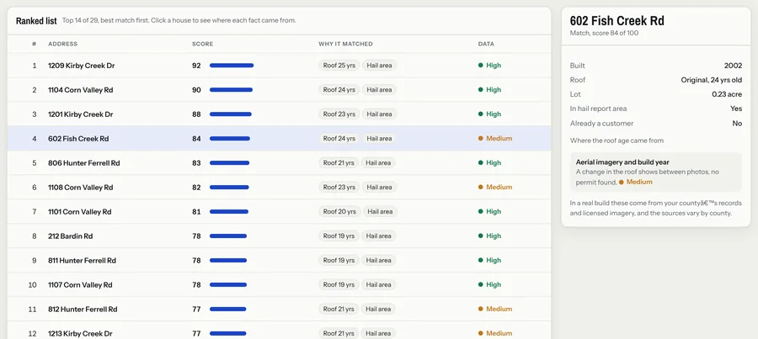Screen dimensions: 758x339
Task: Click Medium confidence label in the imagery card
Action: click(636, 182)
